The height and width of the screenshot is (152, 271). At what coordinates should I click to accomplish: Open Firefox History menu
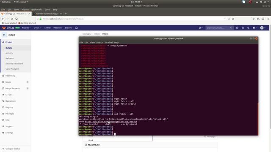coord(25,10)
